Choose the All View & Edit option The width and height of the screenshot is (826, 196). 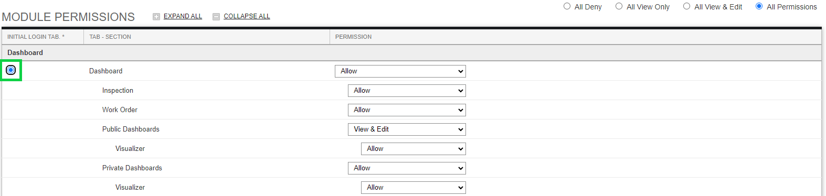(686, 6)
